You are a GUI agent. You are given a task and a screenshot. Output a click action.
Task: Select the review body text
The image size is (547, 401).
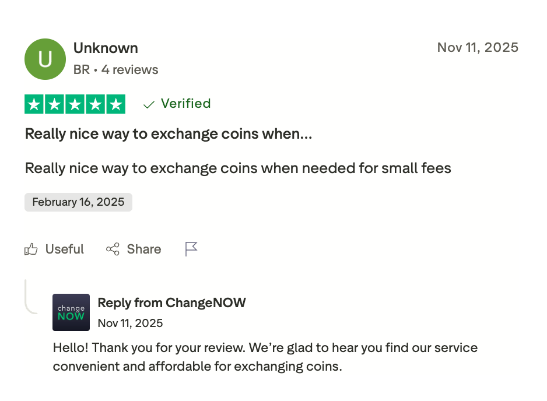(237, 168)
